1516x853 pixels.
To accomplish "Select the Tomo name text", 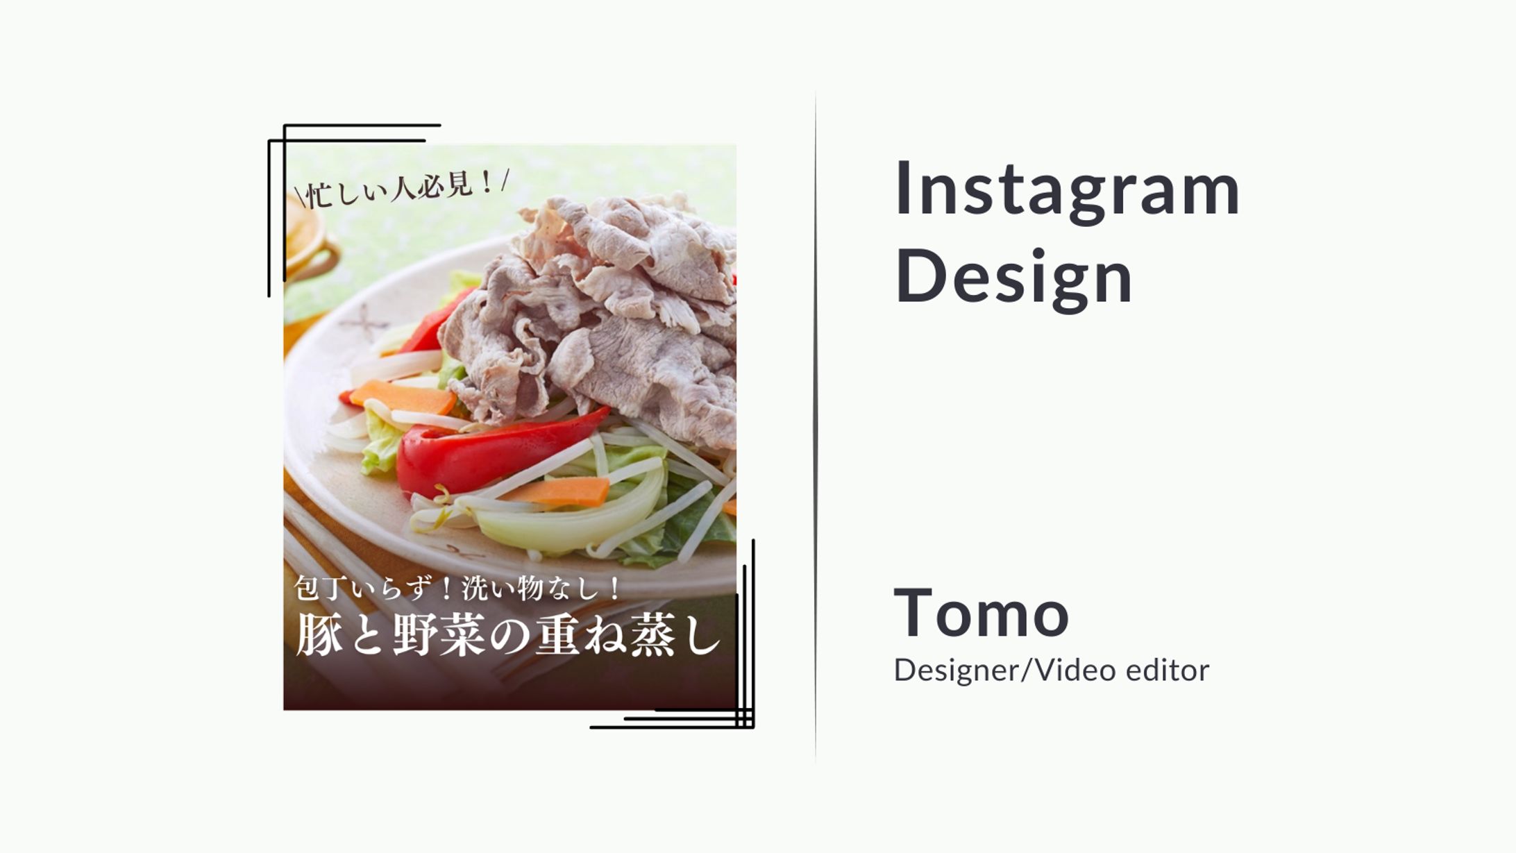I will click(x=982, y=612).
